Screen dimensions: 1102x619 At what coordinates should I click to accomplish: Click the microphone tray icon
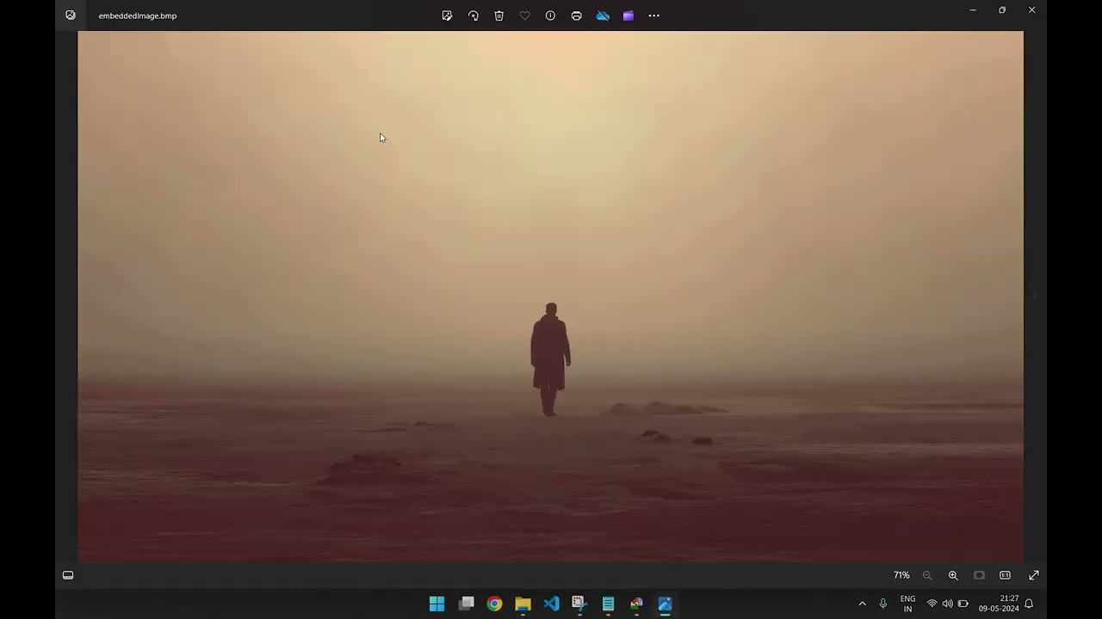[882, 604]
